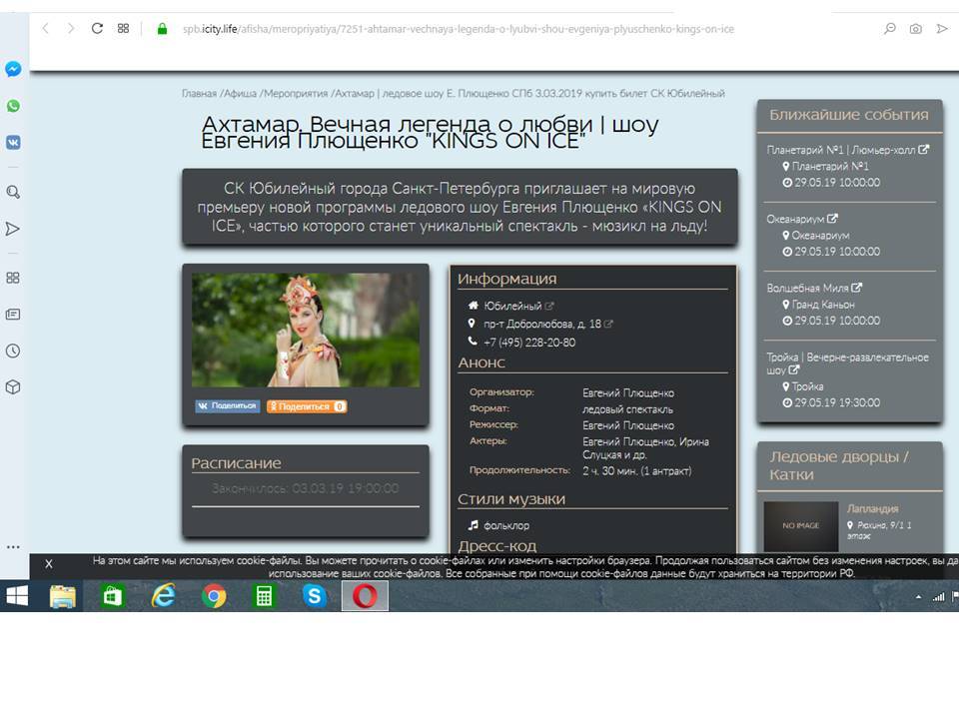Go back with the browser back arrow

point(45,28)
